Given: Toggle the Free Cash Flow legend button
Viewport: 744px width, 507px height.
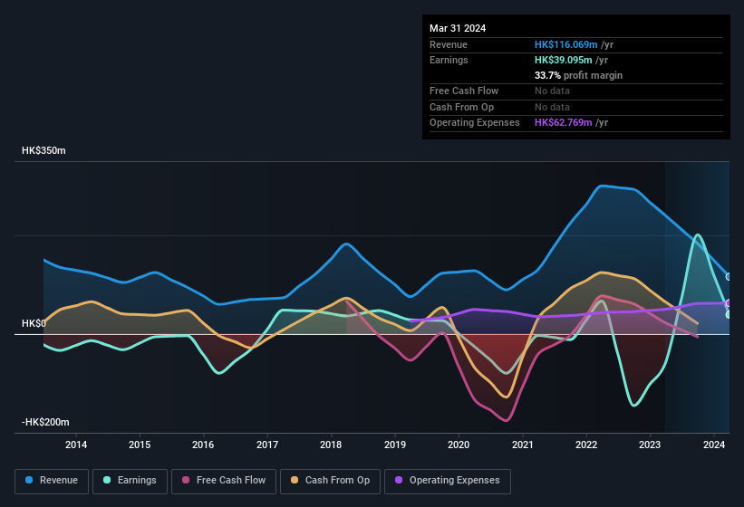Looking at the screenshot, I should [x=224, y=481].
